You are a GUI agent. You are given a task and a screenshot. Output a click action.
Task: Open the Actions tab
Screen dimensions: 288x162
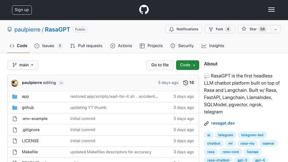(121, 46)
